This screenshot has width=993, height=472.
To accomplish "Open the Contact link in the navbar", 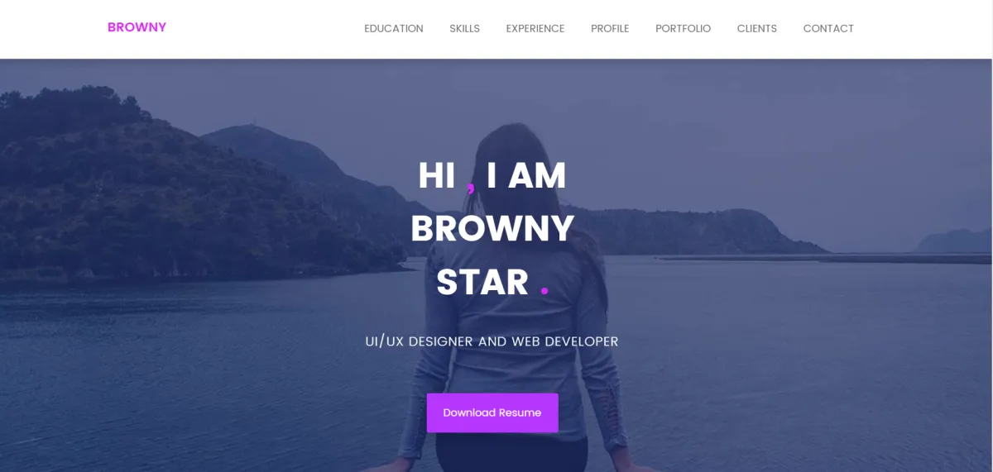I will point(828,28).
